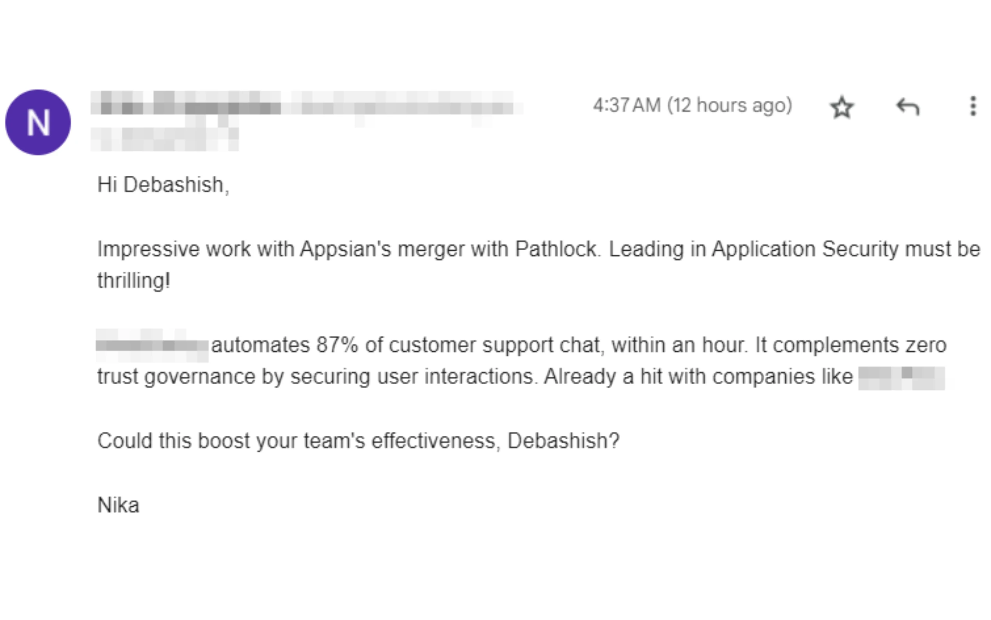Star this email message
991x620 pixels.
(842, 107)
